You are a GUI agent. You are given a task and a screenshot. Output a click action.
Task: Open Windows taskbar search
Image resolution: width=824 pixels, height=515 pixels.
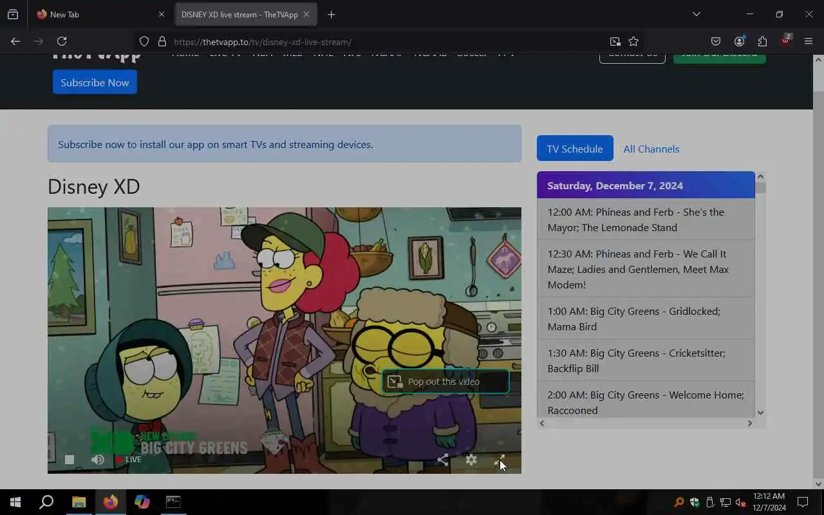pos(46,502)
